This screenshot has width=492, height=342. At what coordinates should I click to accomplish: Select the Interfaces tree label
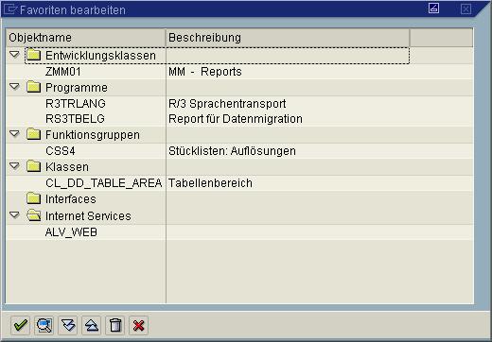pos(71,199)
